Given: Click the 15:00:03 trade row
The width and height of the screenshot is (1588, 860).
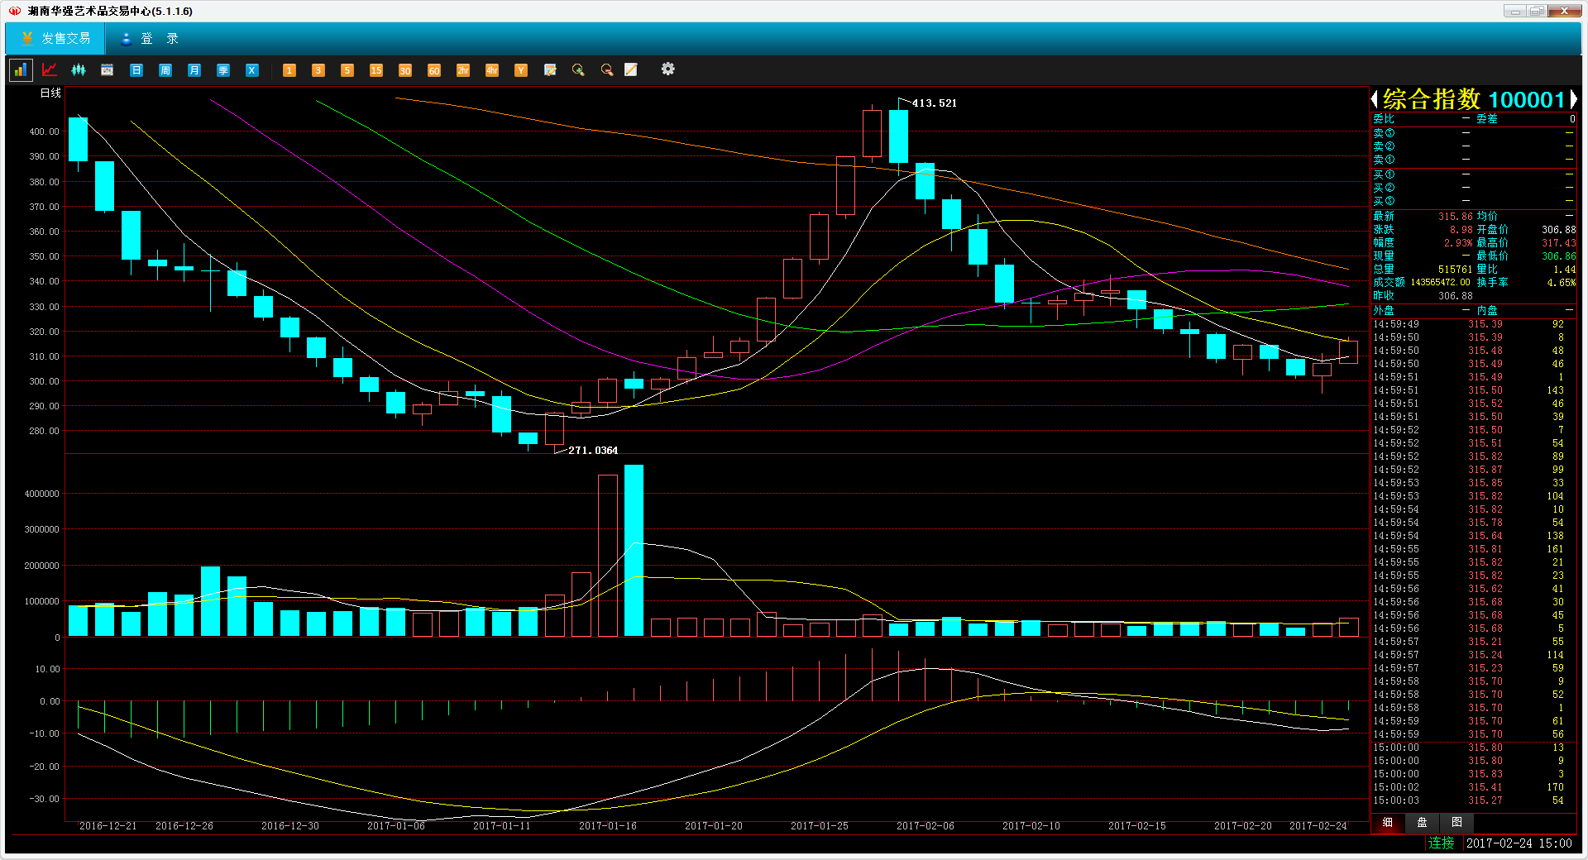Looking at the screenshot, I should 1474,800.
